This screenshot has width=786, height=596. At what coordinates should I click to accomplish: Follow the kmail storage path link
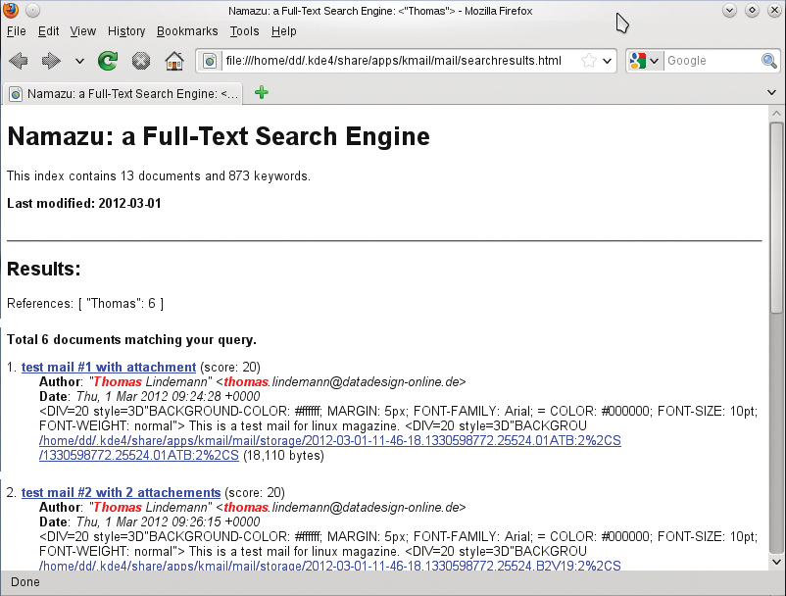click(x=328, y=440)
